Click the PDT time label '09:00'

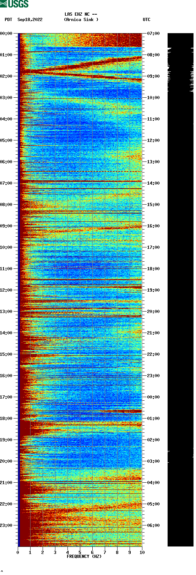click(x=6, y=226)
